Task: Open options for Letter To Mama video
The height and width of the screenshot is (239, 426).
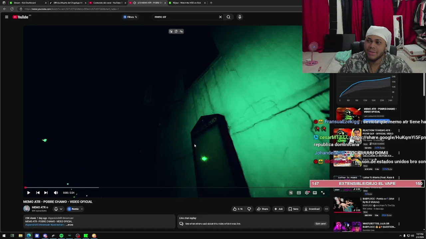Action: [x=399, y=178]
